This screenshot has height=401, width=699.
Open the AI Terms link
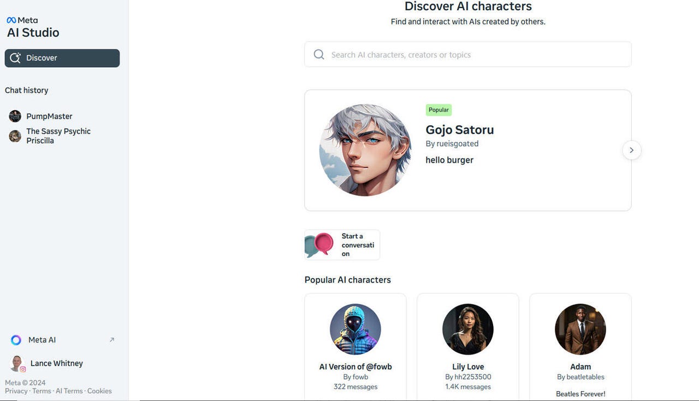point(69,391)
